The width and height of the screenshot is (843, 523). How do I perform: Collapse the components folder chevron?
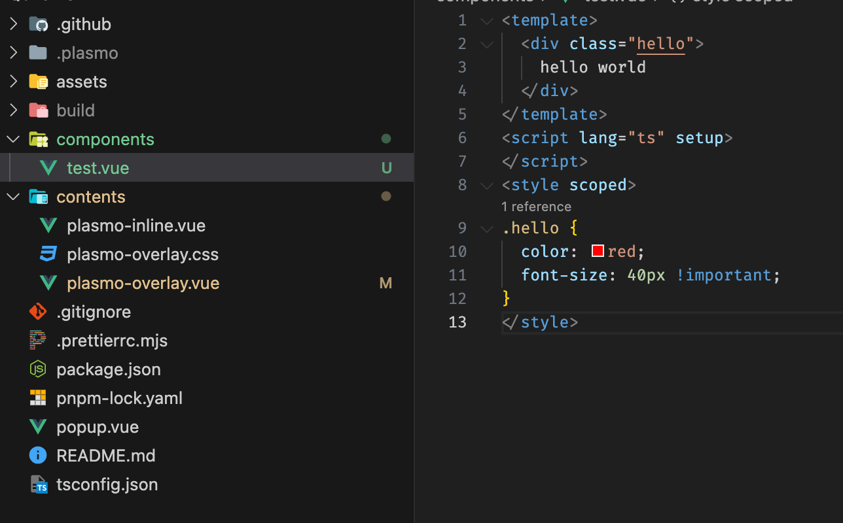(13, 139)
